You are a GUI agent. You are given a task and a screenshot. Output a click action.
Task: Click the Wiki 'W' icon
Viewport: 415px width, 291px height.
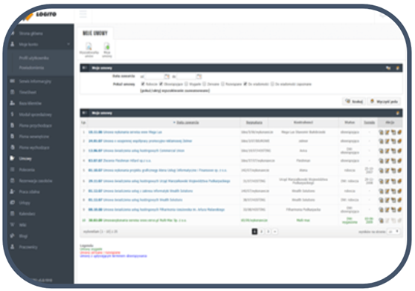pyautogui.click(x=13, y=225)
